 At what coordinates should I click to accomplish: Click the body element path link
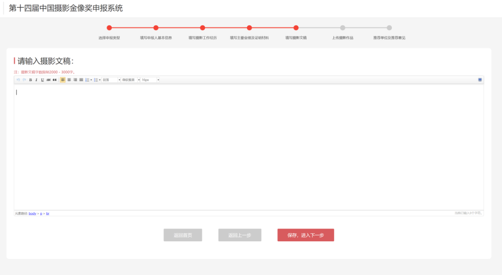pos(32,213)
